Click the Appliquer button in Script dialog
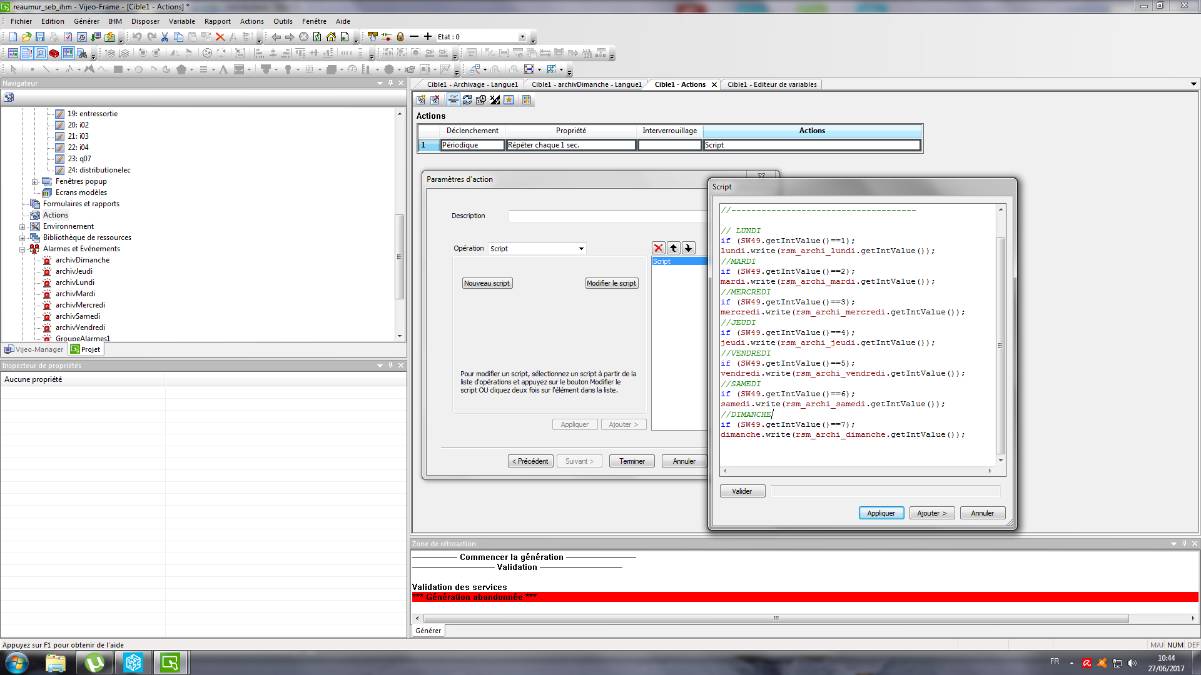Screen dimensions: 1201x675 (881, 513)
